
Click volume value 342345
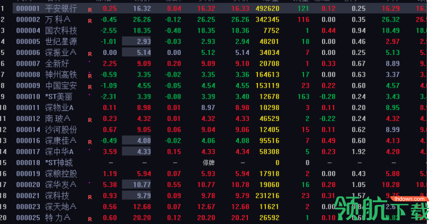(267, 20)
